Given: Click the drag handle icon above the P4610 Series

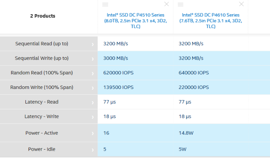Looking at the screenshot, I should pyautogui.click(x=181, y=4).
